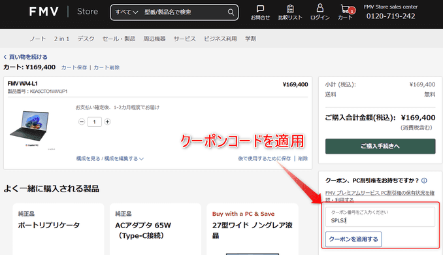Screen dimensions: 443x255
Task: Open the サービス menu
Action: click(x=184, y=39)
